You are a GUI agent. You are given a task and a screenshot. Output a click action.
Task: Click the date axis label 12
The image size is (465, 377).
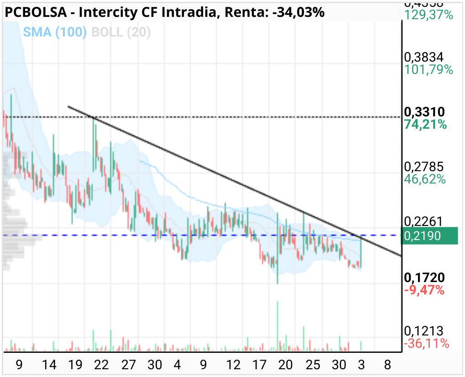pyautogui.click(x=233, y=365)
